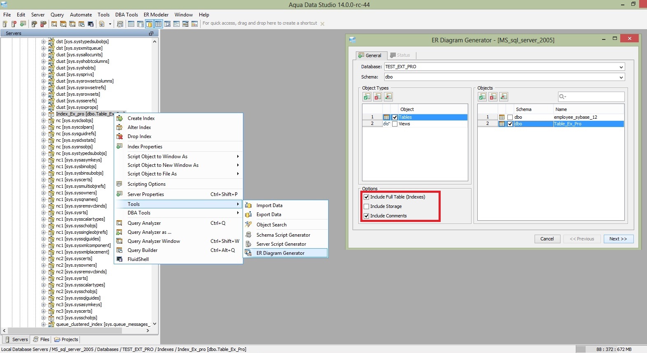
Task: Uncheck the Table_Ex_Pro object checkbox
Action: click(x=510, y=124)
